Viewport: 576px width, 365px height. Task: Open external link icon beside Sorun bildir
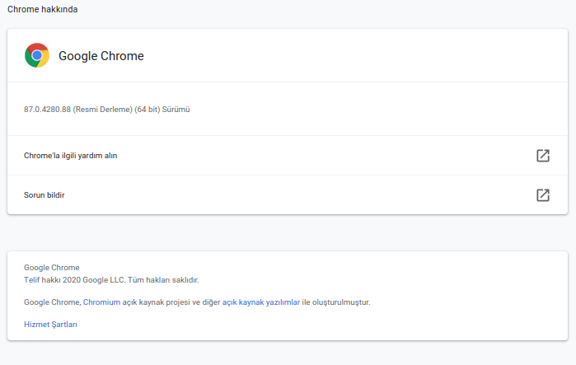pos(542,194)
